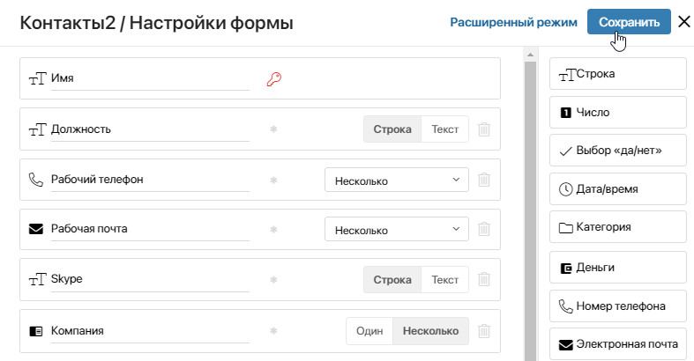This screenshot has height=361, width=694.
Task: Click the scrollbar up arrow
Action: [530, 55]
